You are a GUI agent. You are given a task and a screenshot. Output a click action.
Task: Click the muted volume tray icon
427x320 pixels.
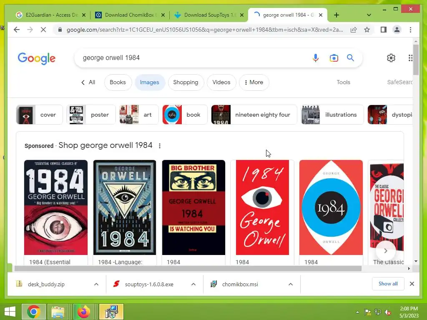387,312
